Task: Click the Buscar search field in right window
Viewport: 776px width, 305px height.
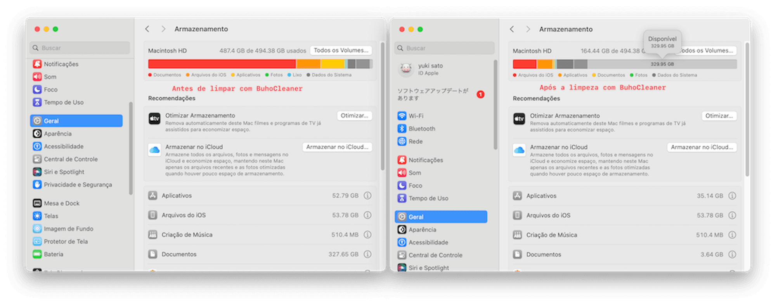Action: [x=444, y=48]
